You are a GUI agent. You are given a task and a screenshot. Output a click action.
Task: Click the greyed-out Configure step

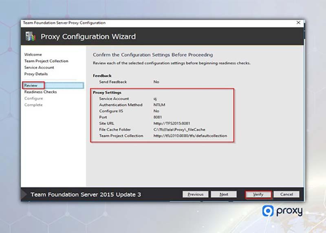pos(33,99)
